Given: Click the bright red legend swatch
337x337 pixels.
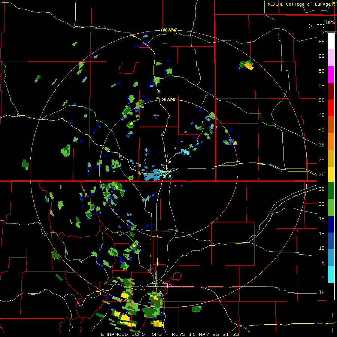Looking at the screenshot, I should pyautogui.click(x=331, y=108).
